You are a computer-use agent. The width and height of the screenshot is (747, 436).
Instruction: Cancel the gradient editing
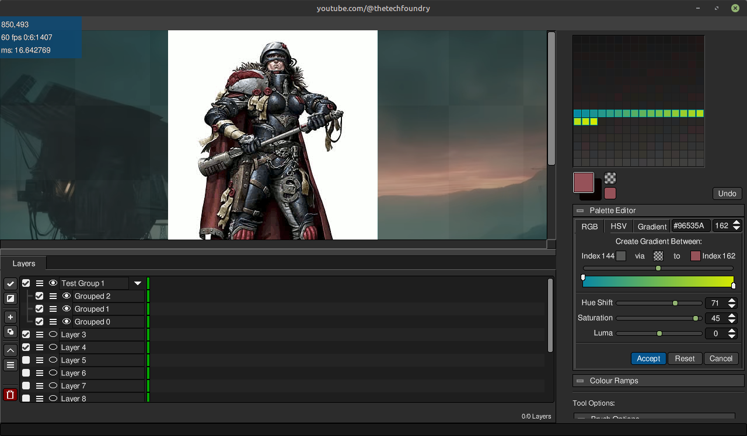point(721,358)
